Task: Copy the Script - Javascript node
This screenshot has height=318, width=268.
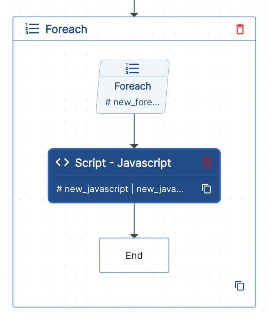Action: click(x=207, y=189)
